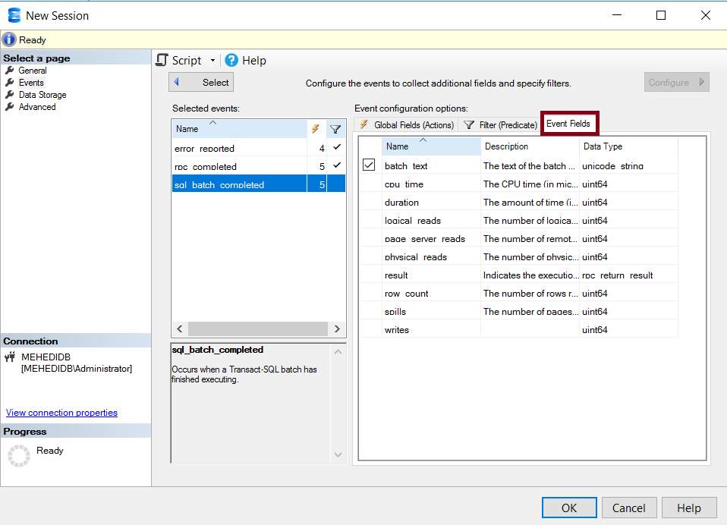Open the Events page in sidebar
Screen dimensions: 727x525
pos(30,83)
